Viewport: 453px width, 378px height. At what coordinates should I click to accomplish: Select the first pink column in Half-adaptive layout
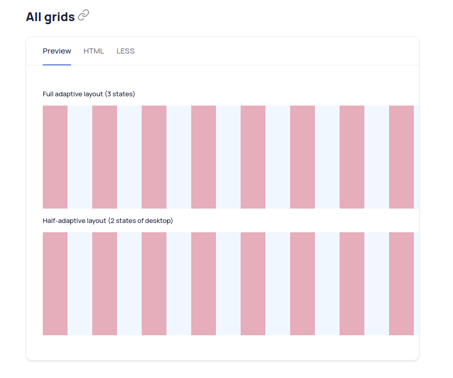(55, 283)
